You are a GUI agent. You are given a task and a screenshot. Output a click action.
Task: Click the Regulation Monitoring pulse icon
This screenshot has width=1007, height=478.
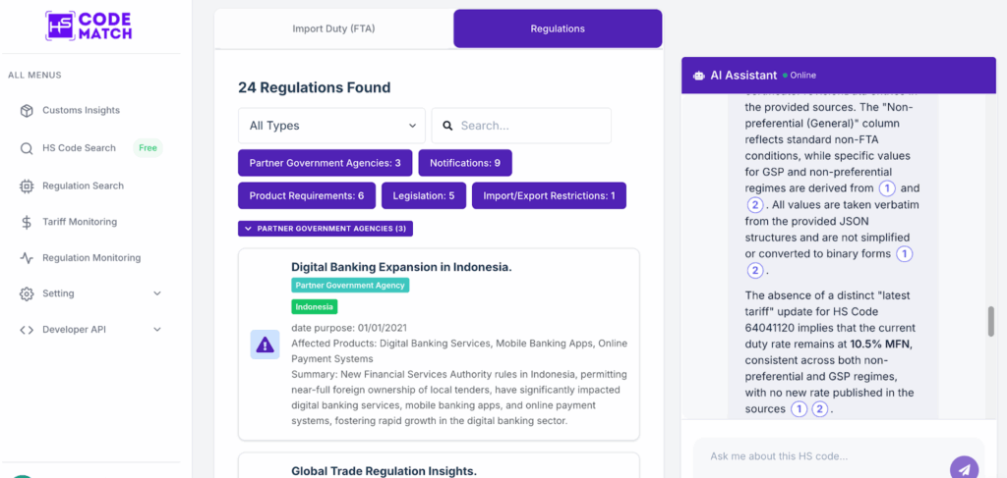click(27, 258)
